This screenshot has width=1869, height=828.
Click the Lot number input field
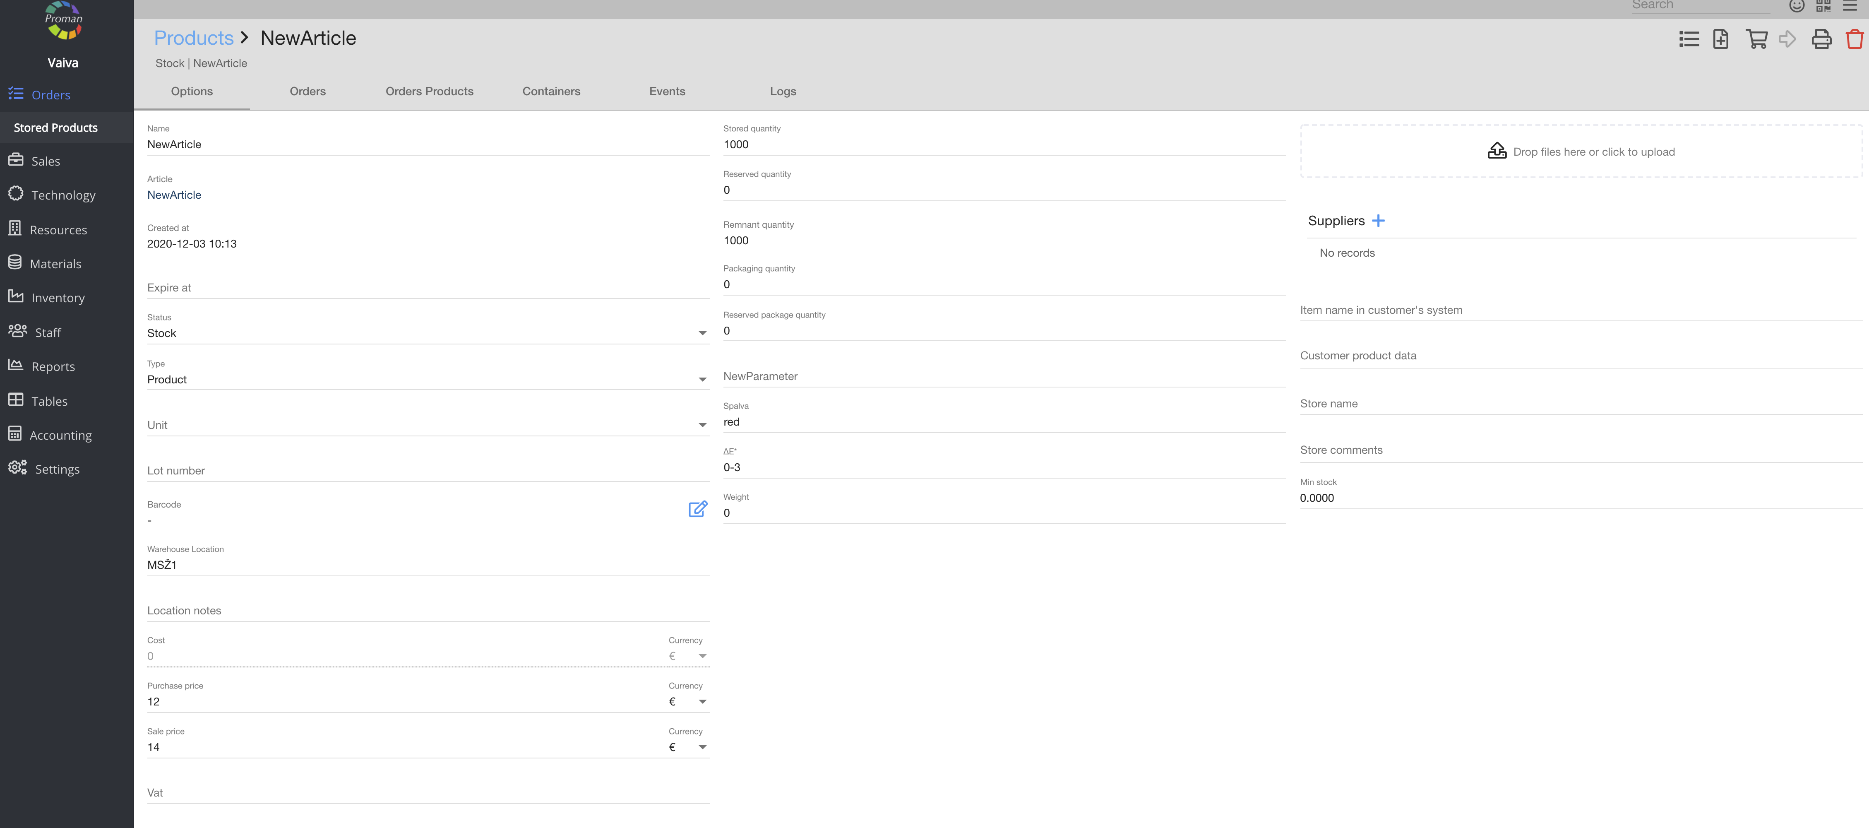pos(428,470)
